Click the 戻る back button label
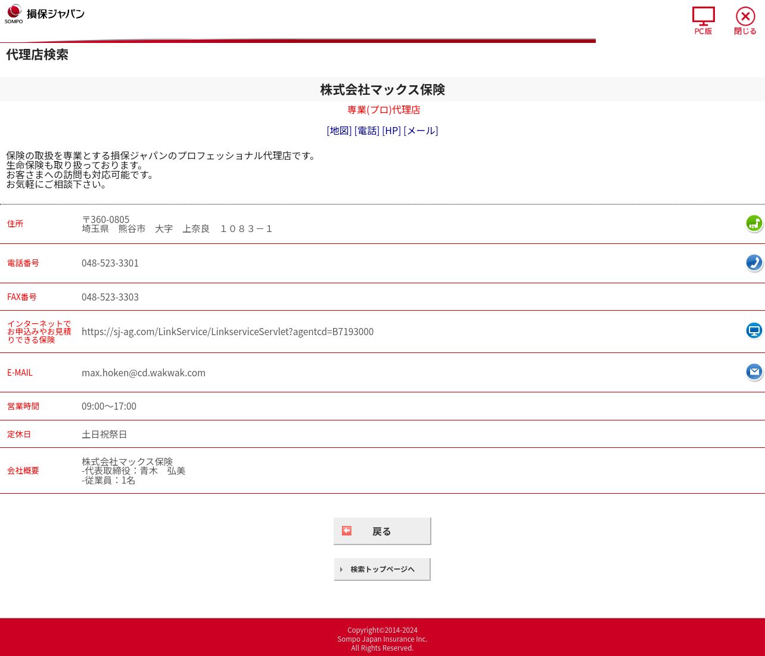 coord(381,531)
